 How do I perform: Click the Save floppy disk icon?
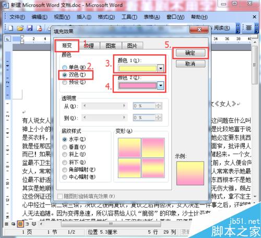click(30, 28)
